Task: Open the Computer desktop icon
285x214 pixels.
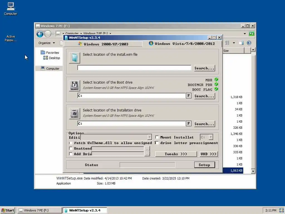Action: 11,9
